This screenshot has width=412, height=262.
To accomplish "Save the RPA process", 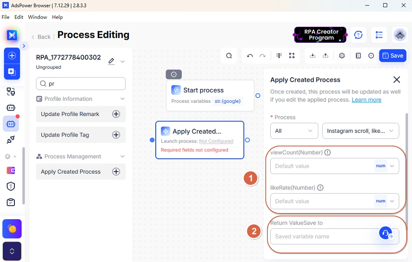I will 392,56.
